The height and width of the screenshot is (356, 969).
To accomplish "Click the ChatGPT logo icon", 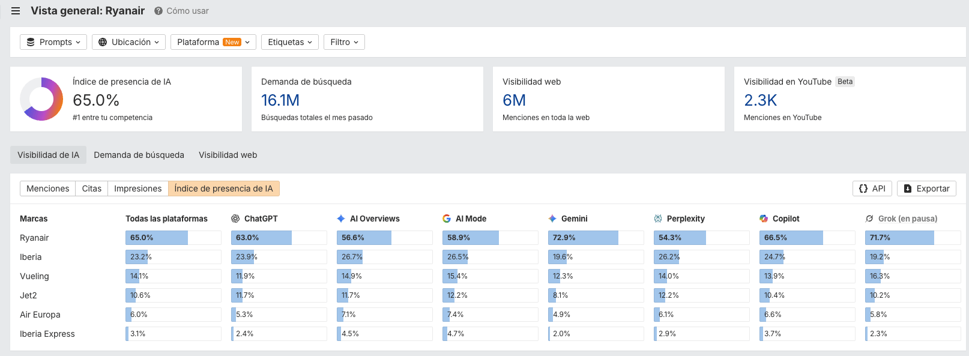I will [235, 219].
